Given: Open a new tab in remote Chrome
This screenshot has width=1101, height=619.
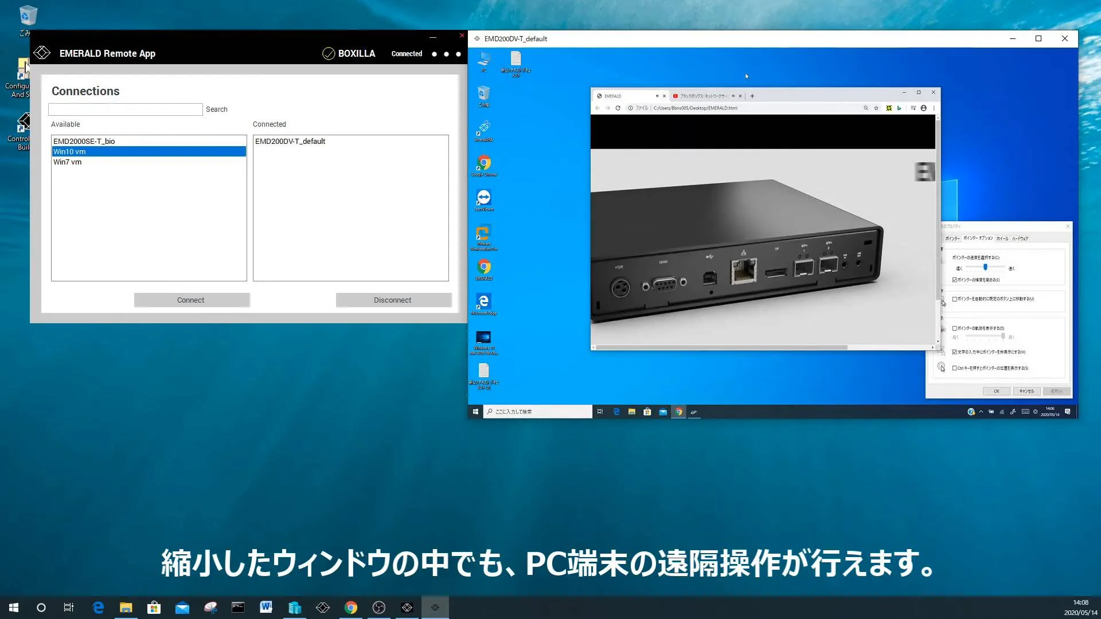Looking at the screenshot, I should [x=752, y=96].
